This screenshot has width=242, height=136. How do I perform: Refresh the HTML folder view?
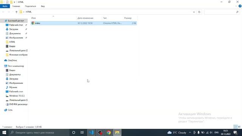pos(199,12)
